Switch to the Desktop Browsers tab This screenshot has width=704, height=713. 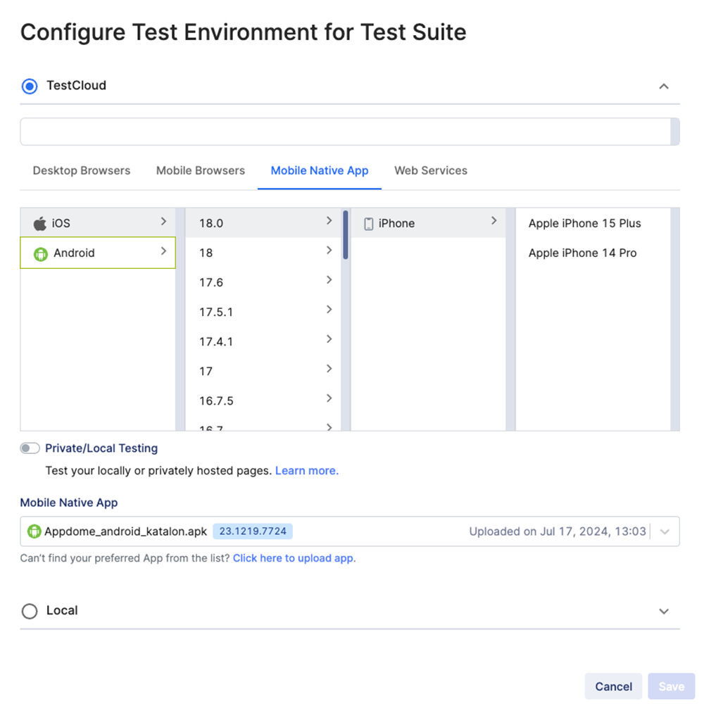pos(81,170)
